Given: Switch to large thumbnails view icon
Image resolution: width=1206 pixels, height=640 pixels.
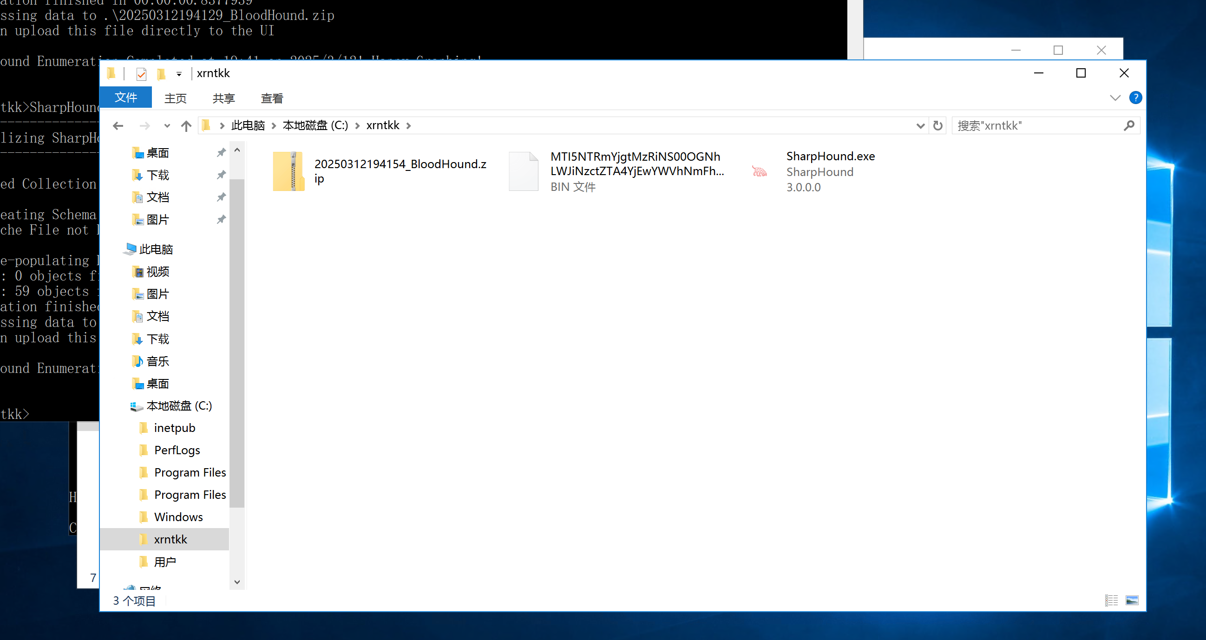Looking at the screenshot, I should coord(1132,600).
